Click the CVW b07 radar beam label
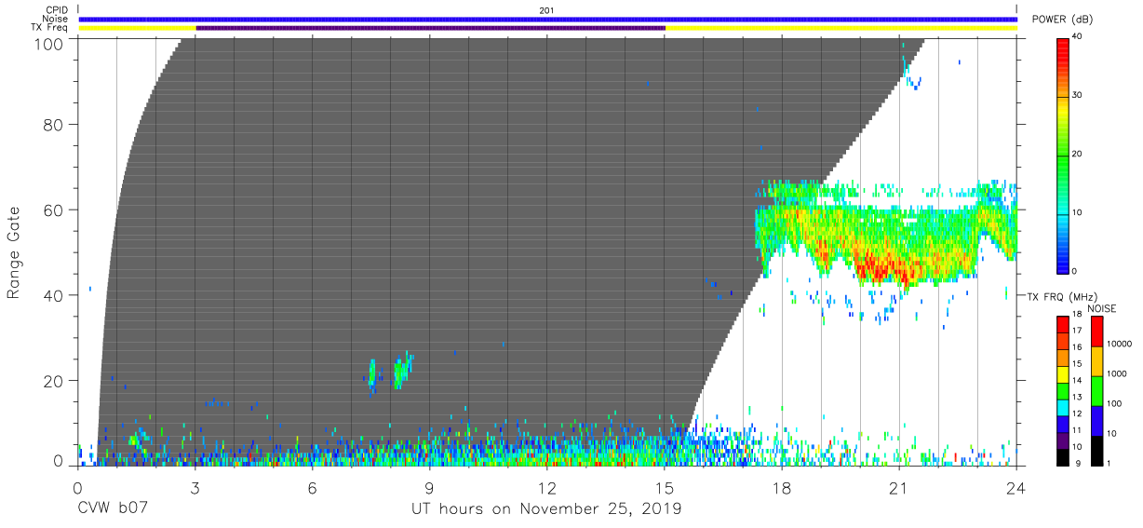 tap(114, 509)
